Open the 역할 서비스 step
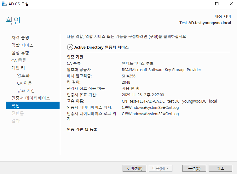This screenshot has width=237, height=174. (22, 45)
